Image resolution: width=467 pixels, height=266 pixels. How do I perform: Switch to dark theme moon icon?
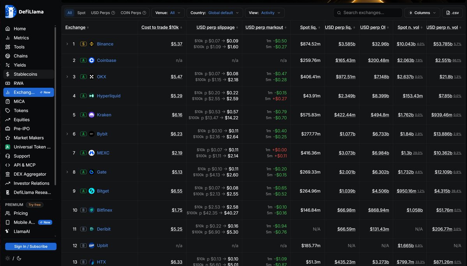19,258
